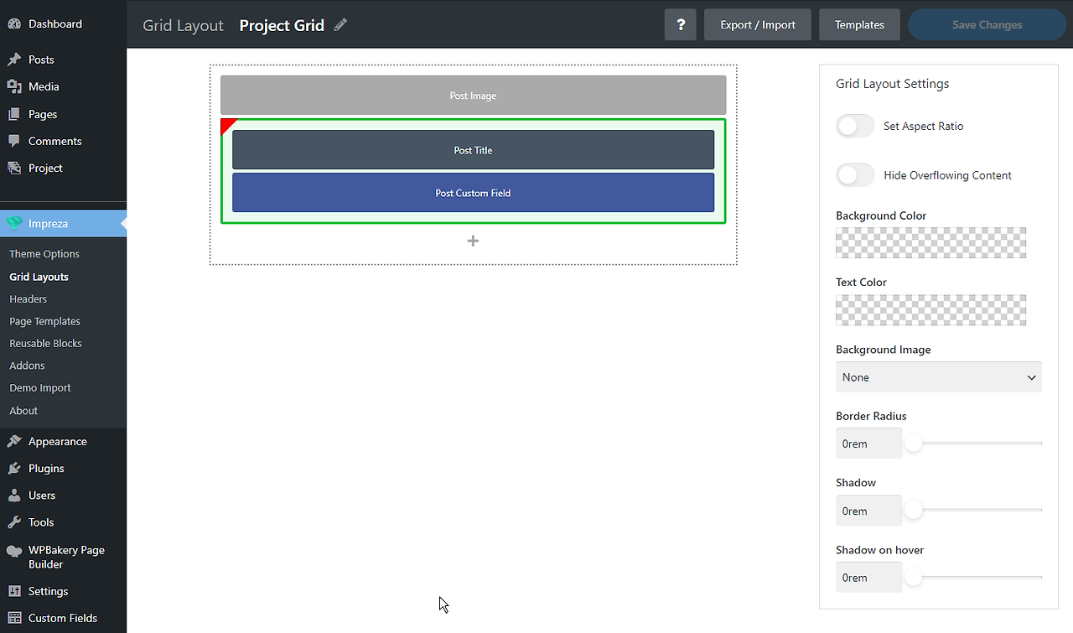Select the Post Custom Field element
This screenshot has width=1073, height=633.
click(x=473, y=193)
